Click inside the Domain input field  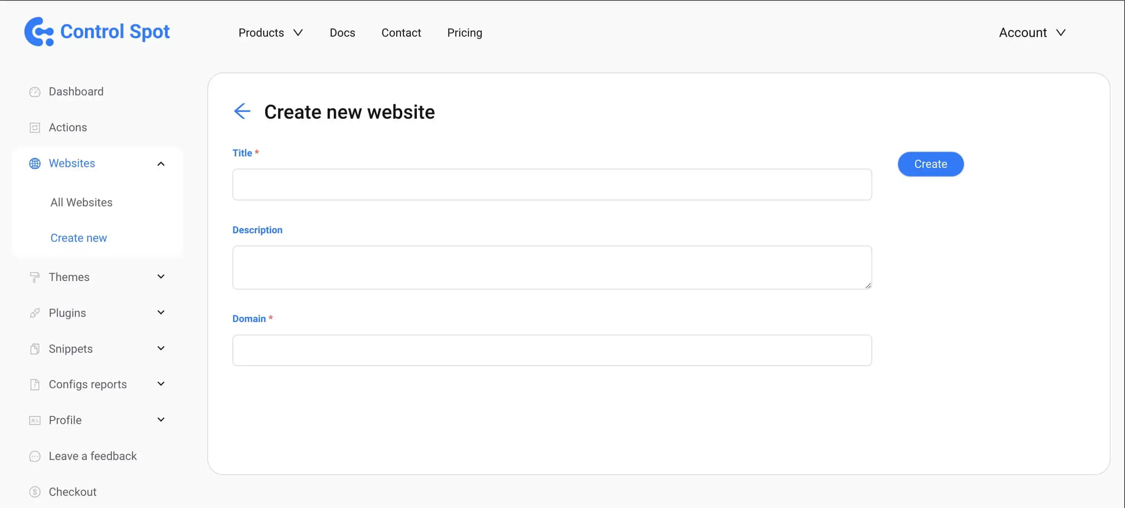click(551, 350)
